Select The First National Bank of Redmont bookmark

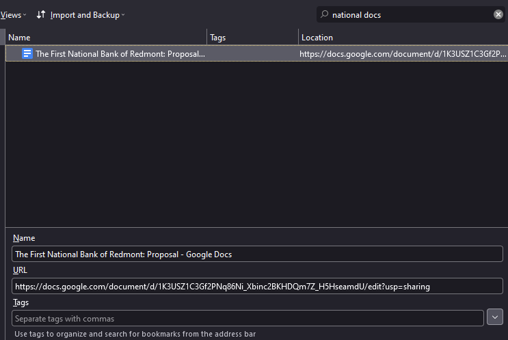point(256,53)
